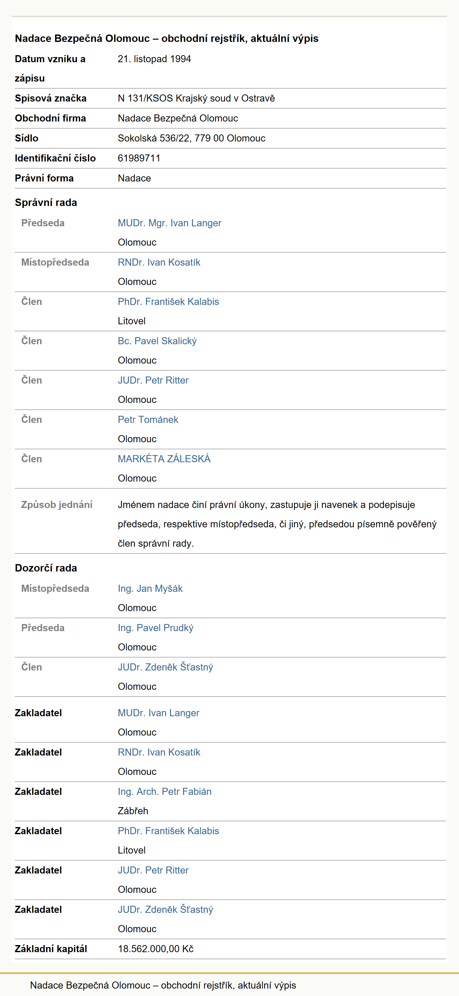Viewport: 459px width, 996px height.
Task: Select the Sokolská 536/22 address text
Action: tap(154, 138)
